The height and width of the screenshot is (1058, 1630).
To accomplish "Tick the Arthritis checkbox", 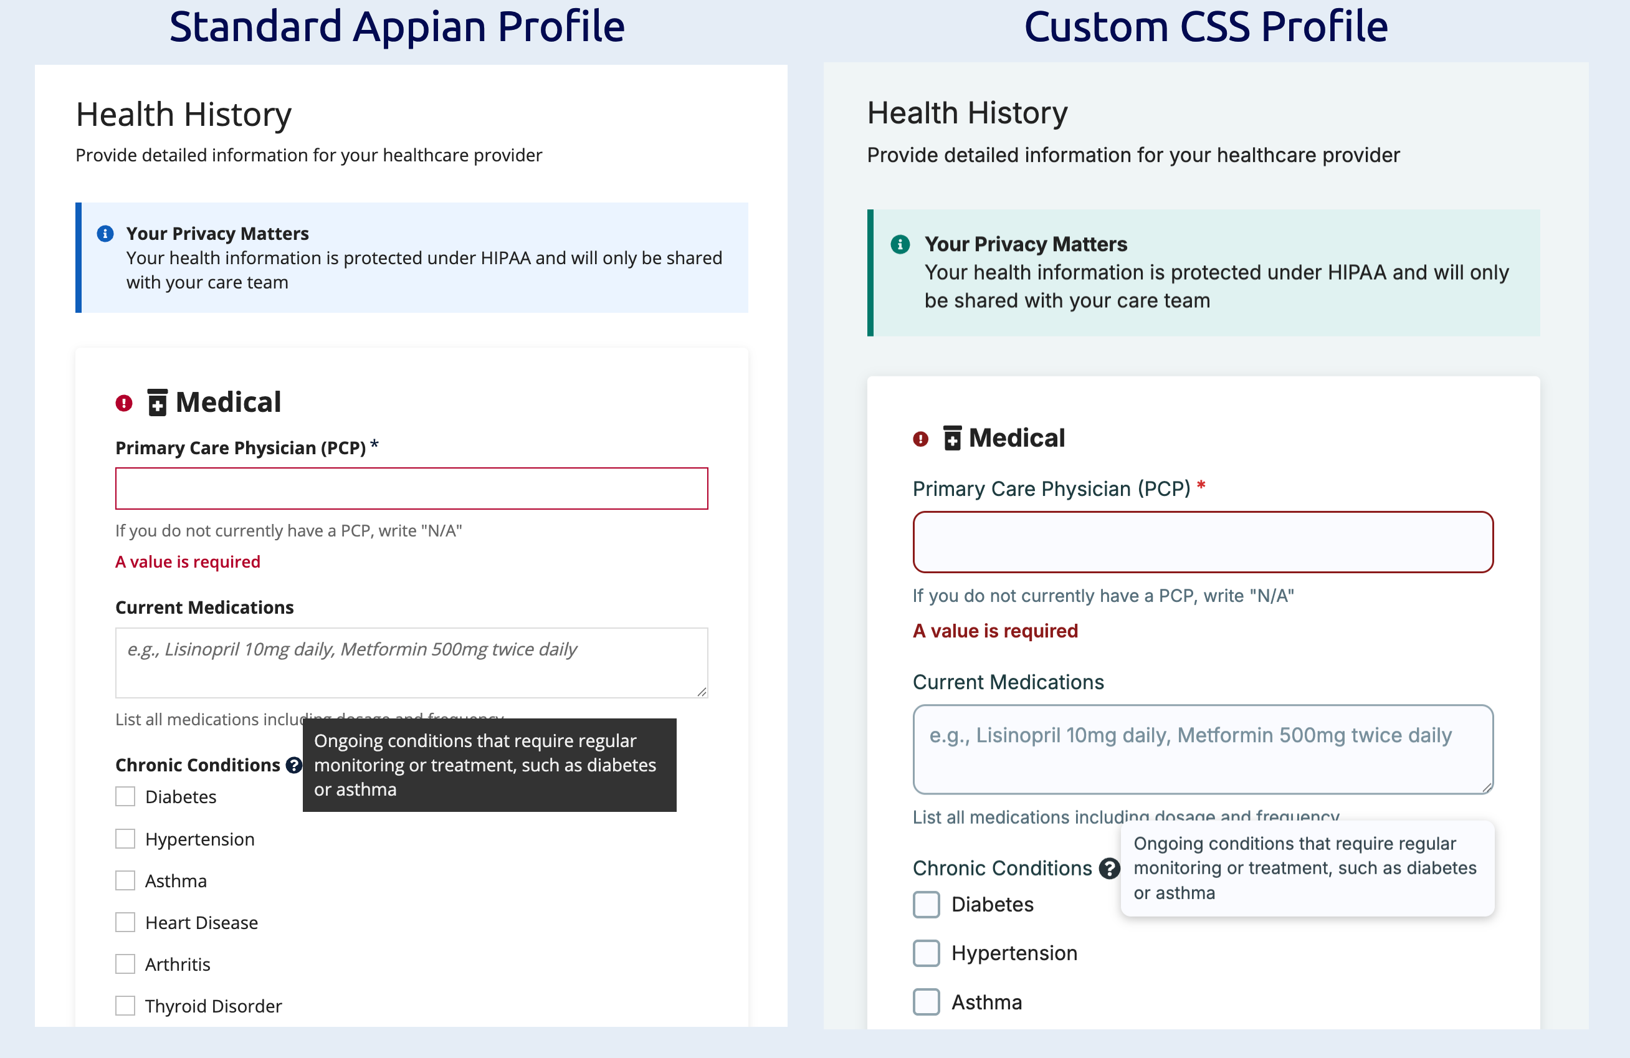I will coord(125,964).
